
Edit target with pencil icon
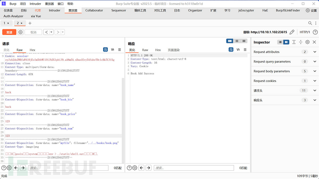tap(292, 32)
